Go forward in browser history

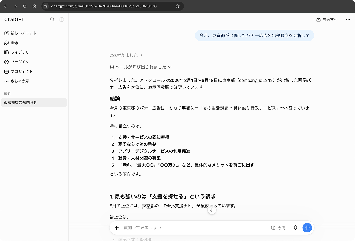[15, 6]
